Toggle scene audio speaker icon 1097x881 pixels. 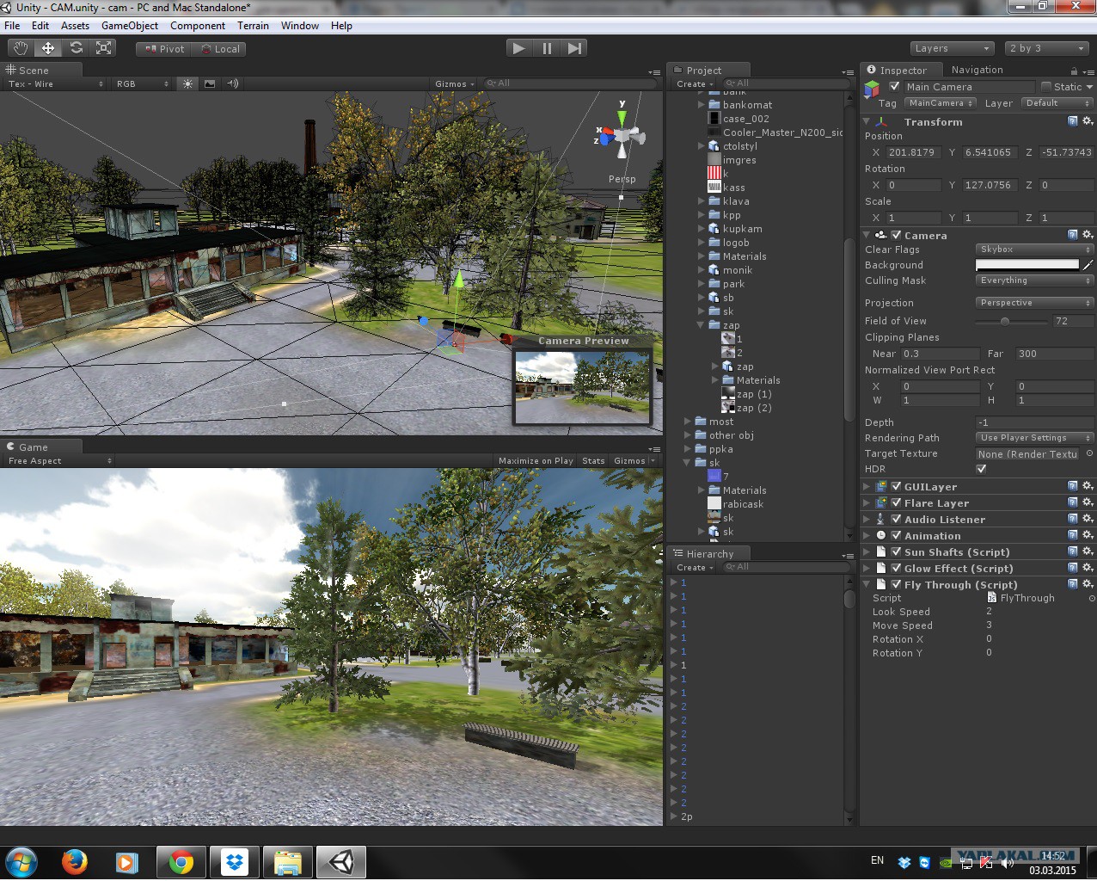point(232,83)
